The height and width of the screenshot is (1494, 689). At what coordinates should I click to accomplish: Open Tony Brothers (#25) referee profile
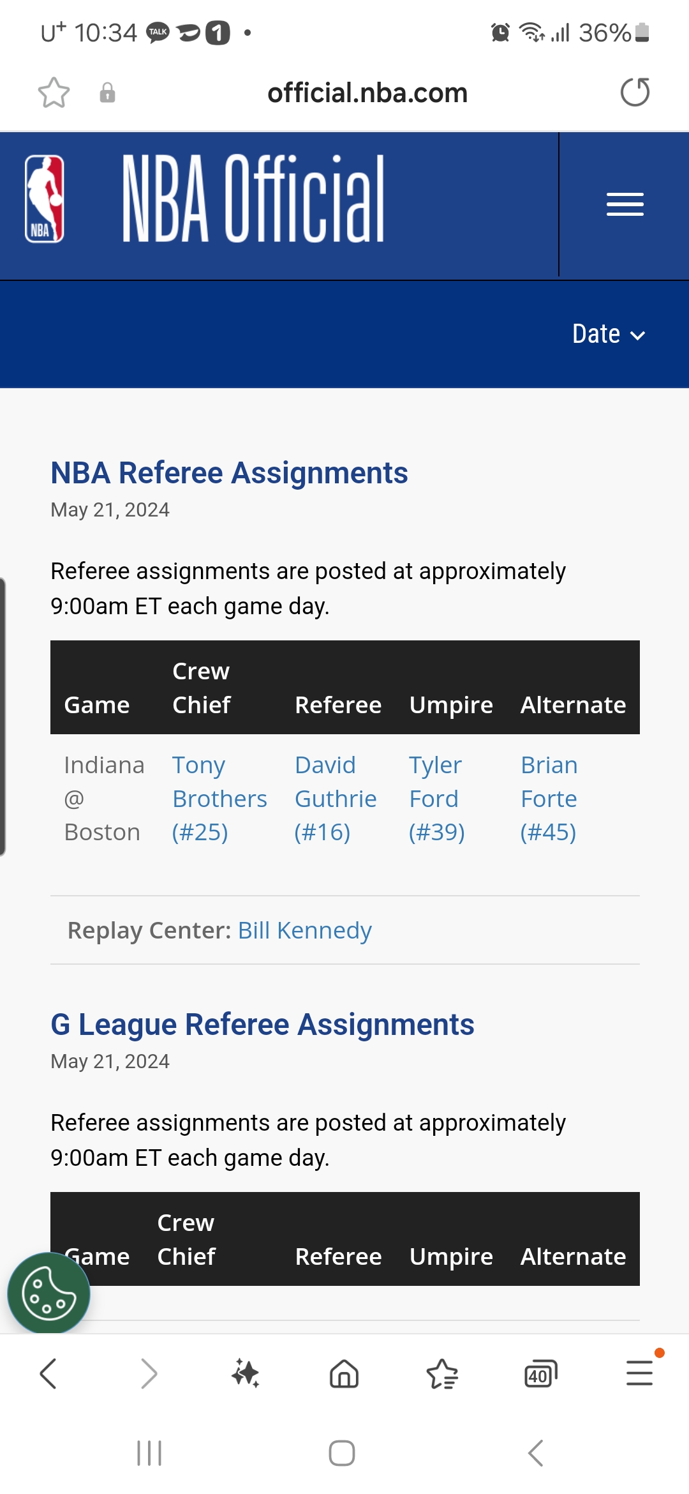pos(219,799)
